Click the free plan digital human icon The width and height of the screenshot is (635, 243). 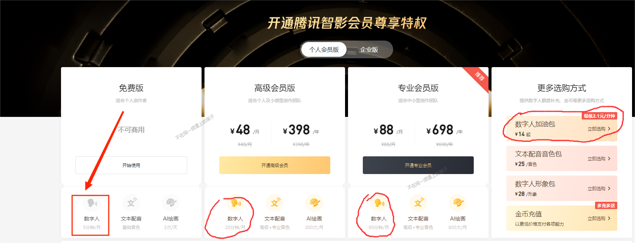pyautogui.click(x=92, y=203)
